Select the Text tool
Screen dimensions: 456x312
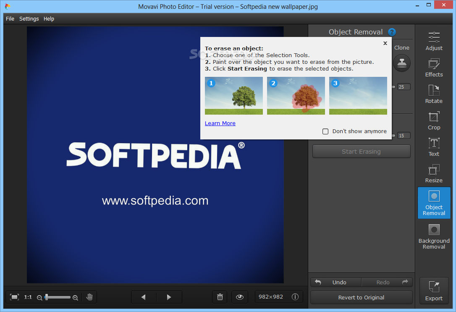[x=434, y=147]
